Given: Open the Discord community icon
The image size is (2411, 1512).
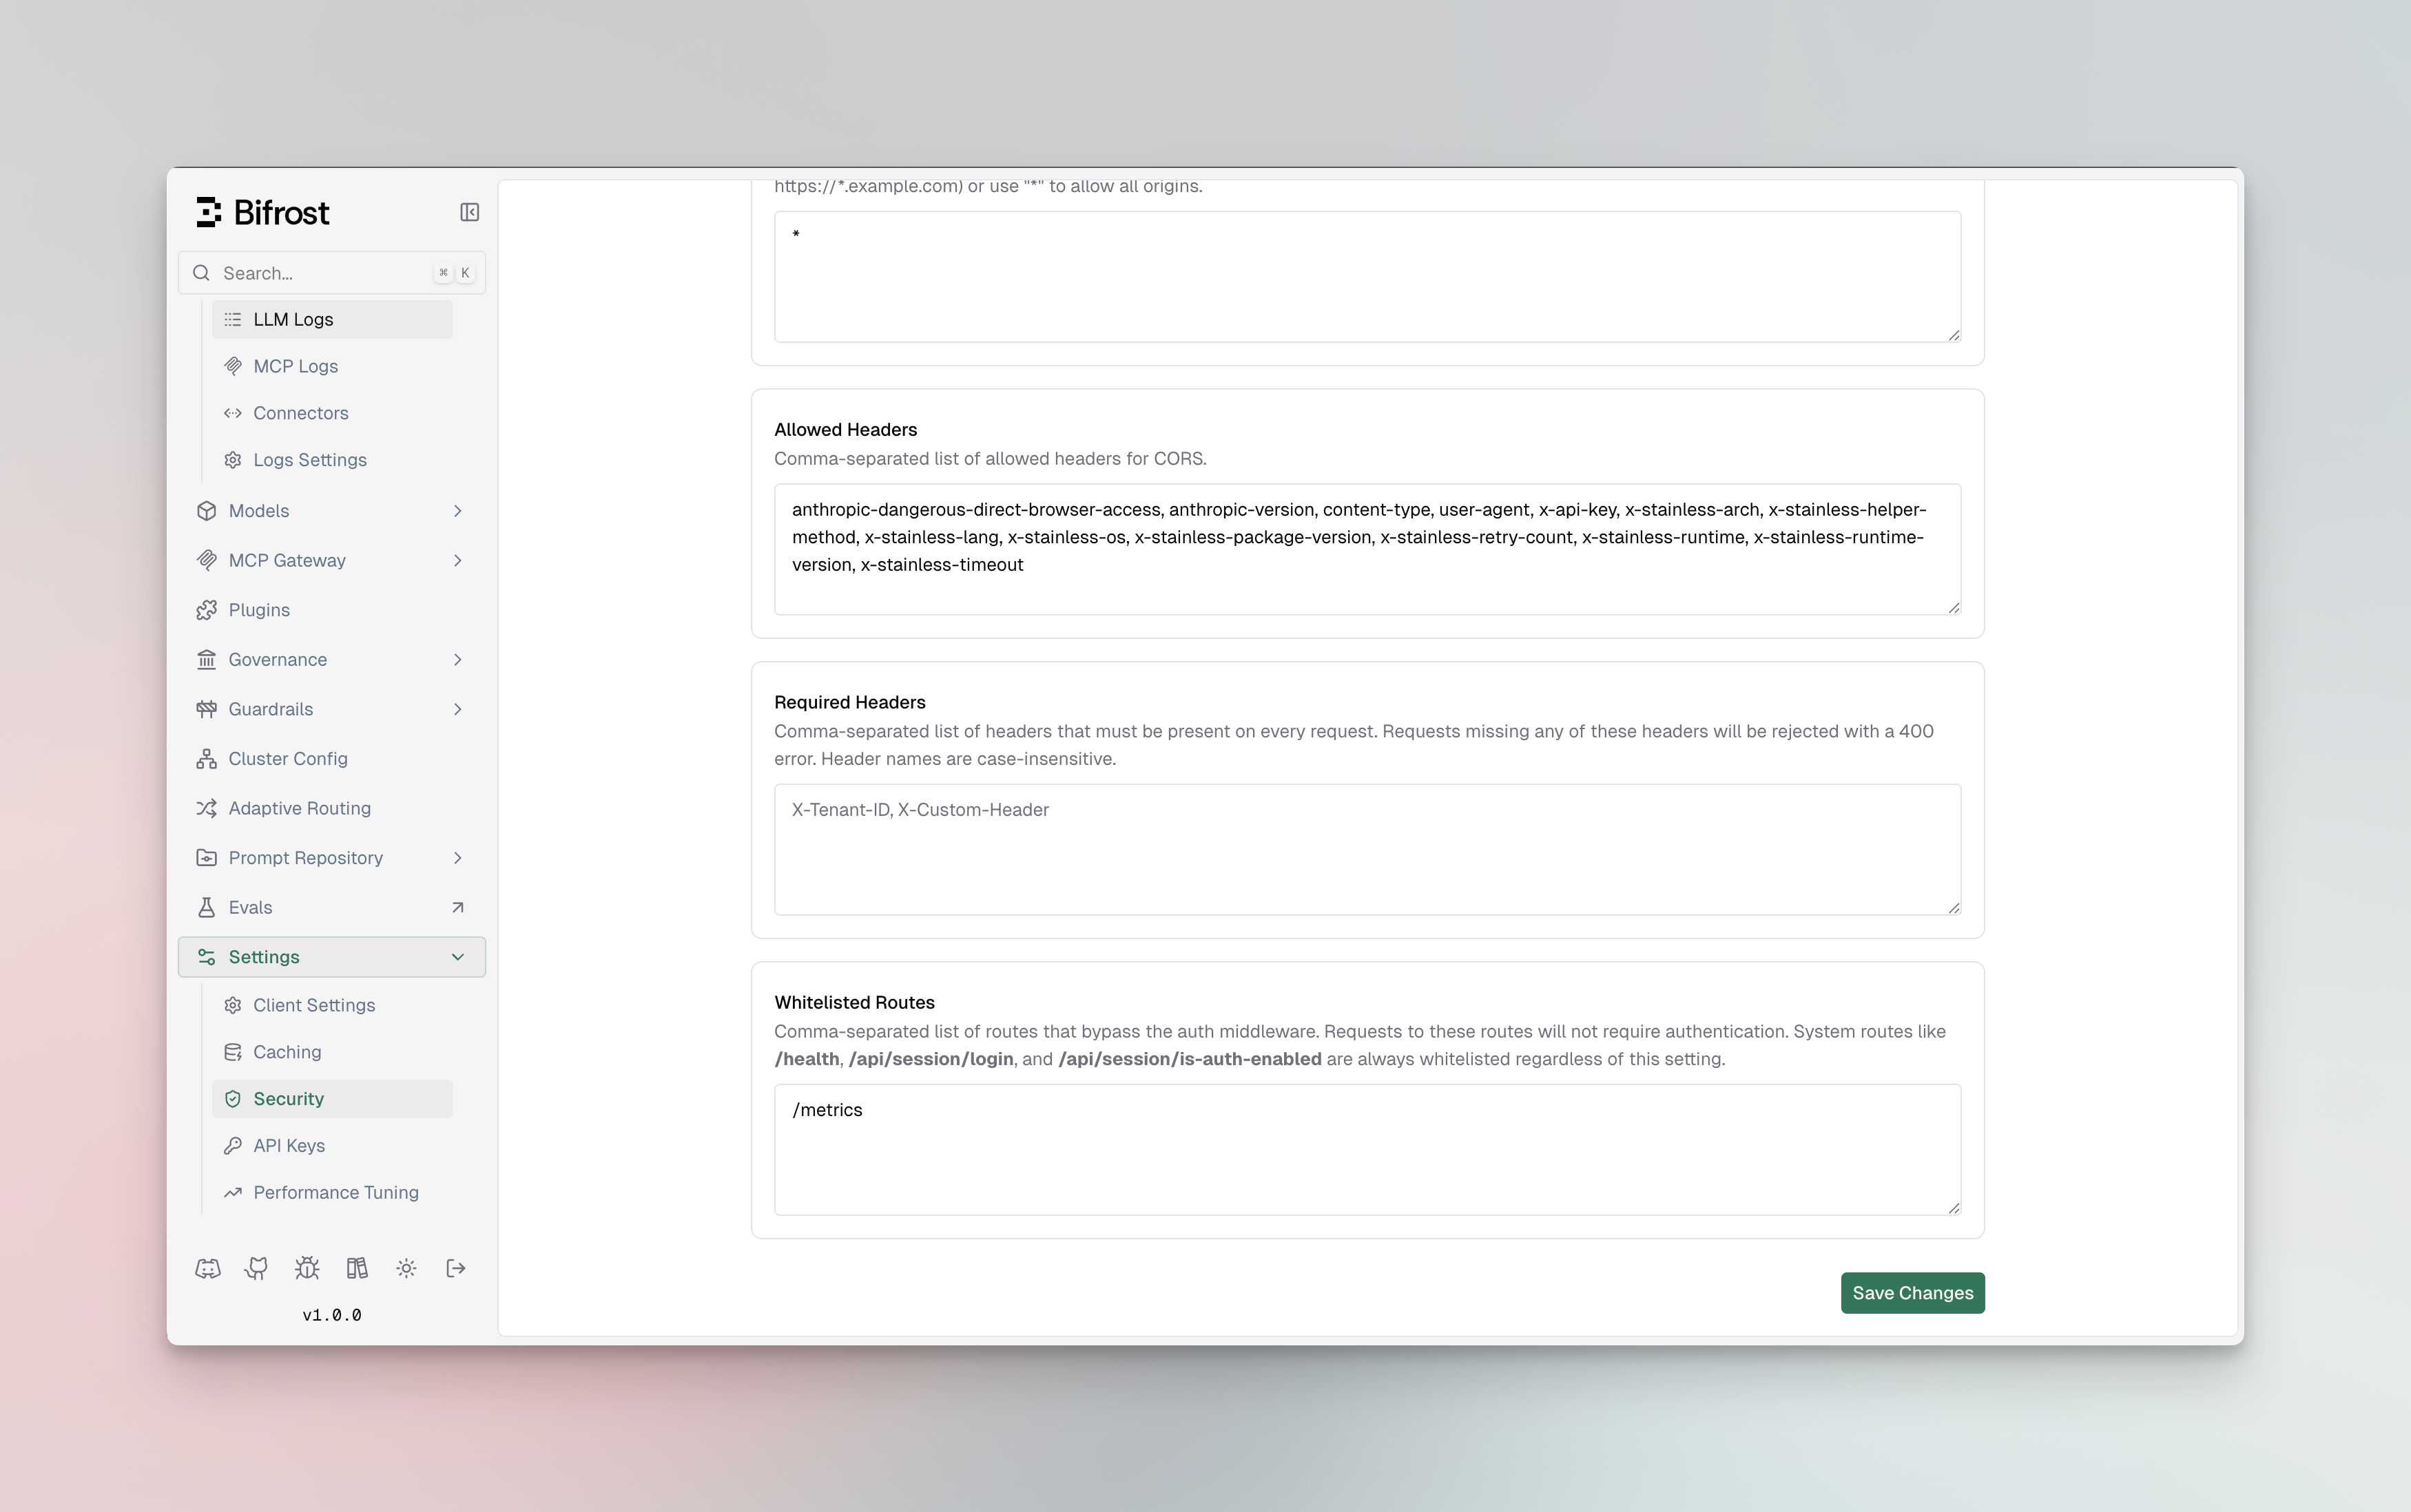Looking at the screenshot, I should (x=207, y=1267).
